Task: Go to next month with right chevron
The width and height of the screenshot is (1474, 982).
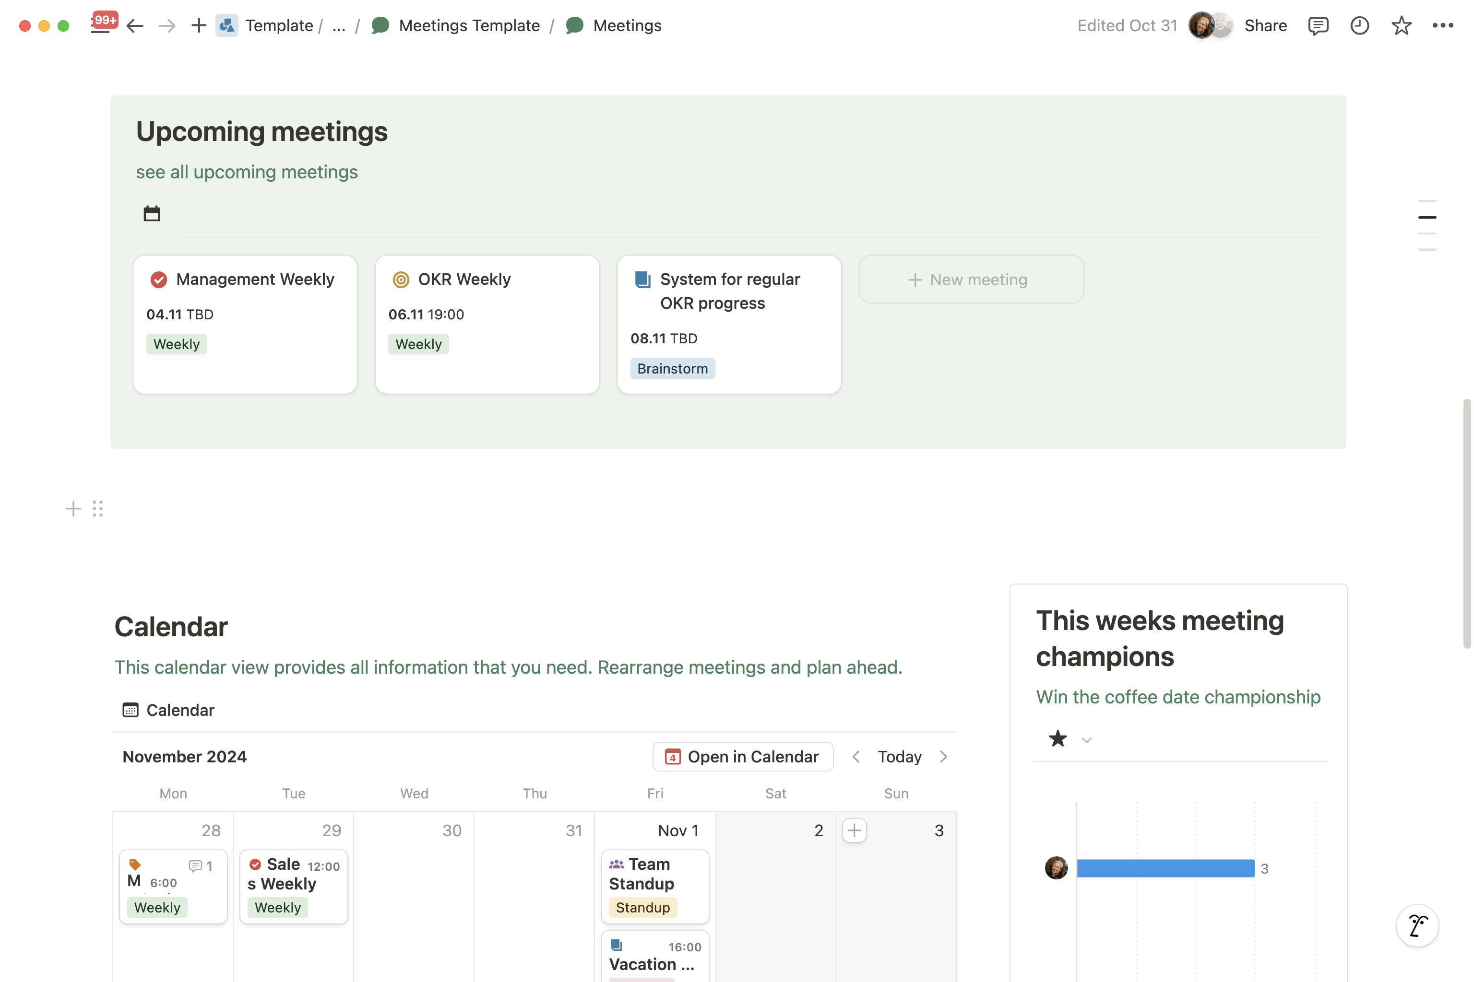Action: [943, 757]
